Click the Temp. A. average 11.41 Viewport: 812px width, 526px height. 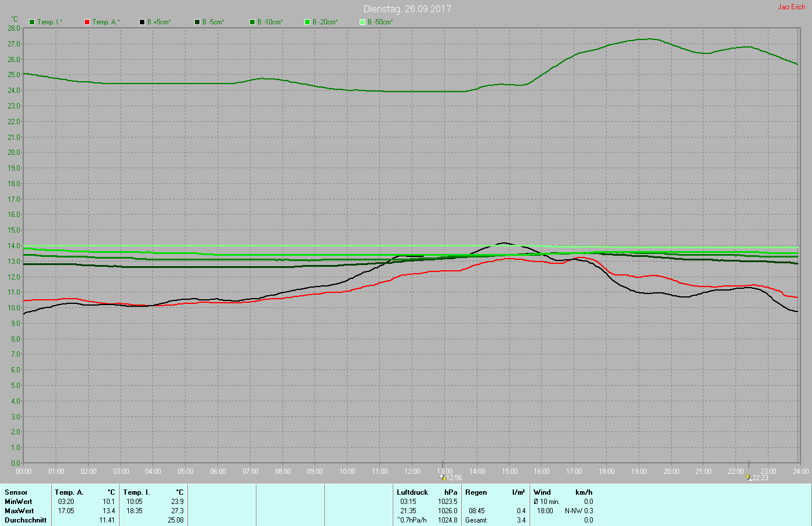107,520
